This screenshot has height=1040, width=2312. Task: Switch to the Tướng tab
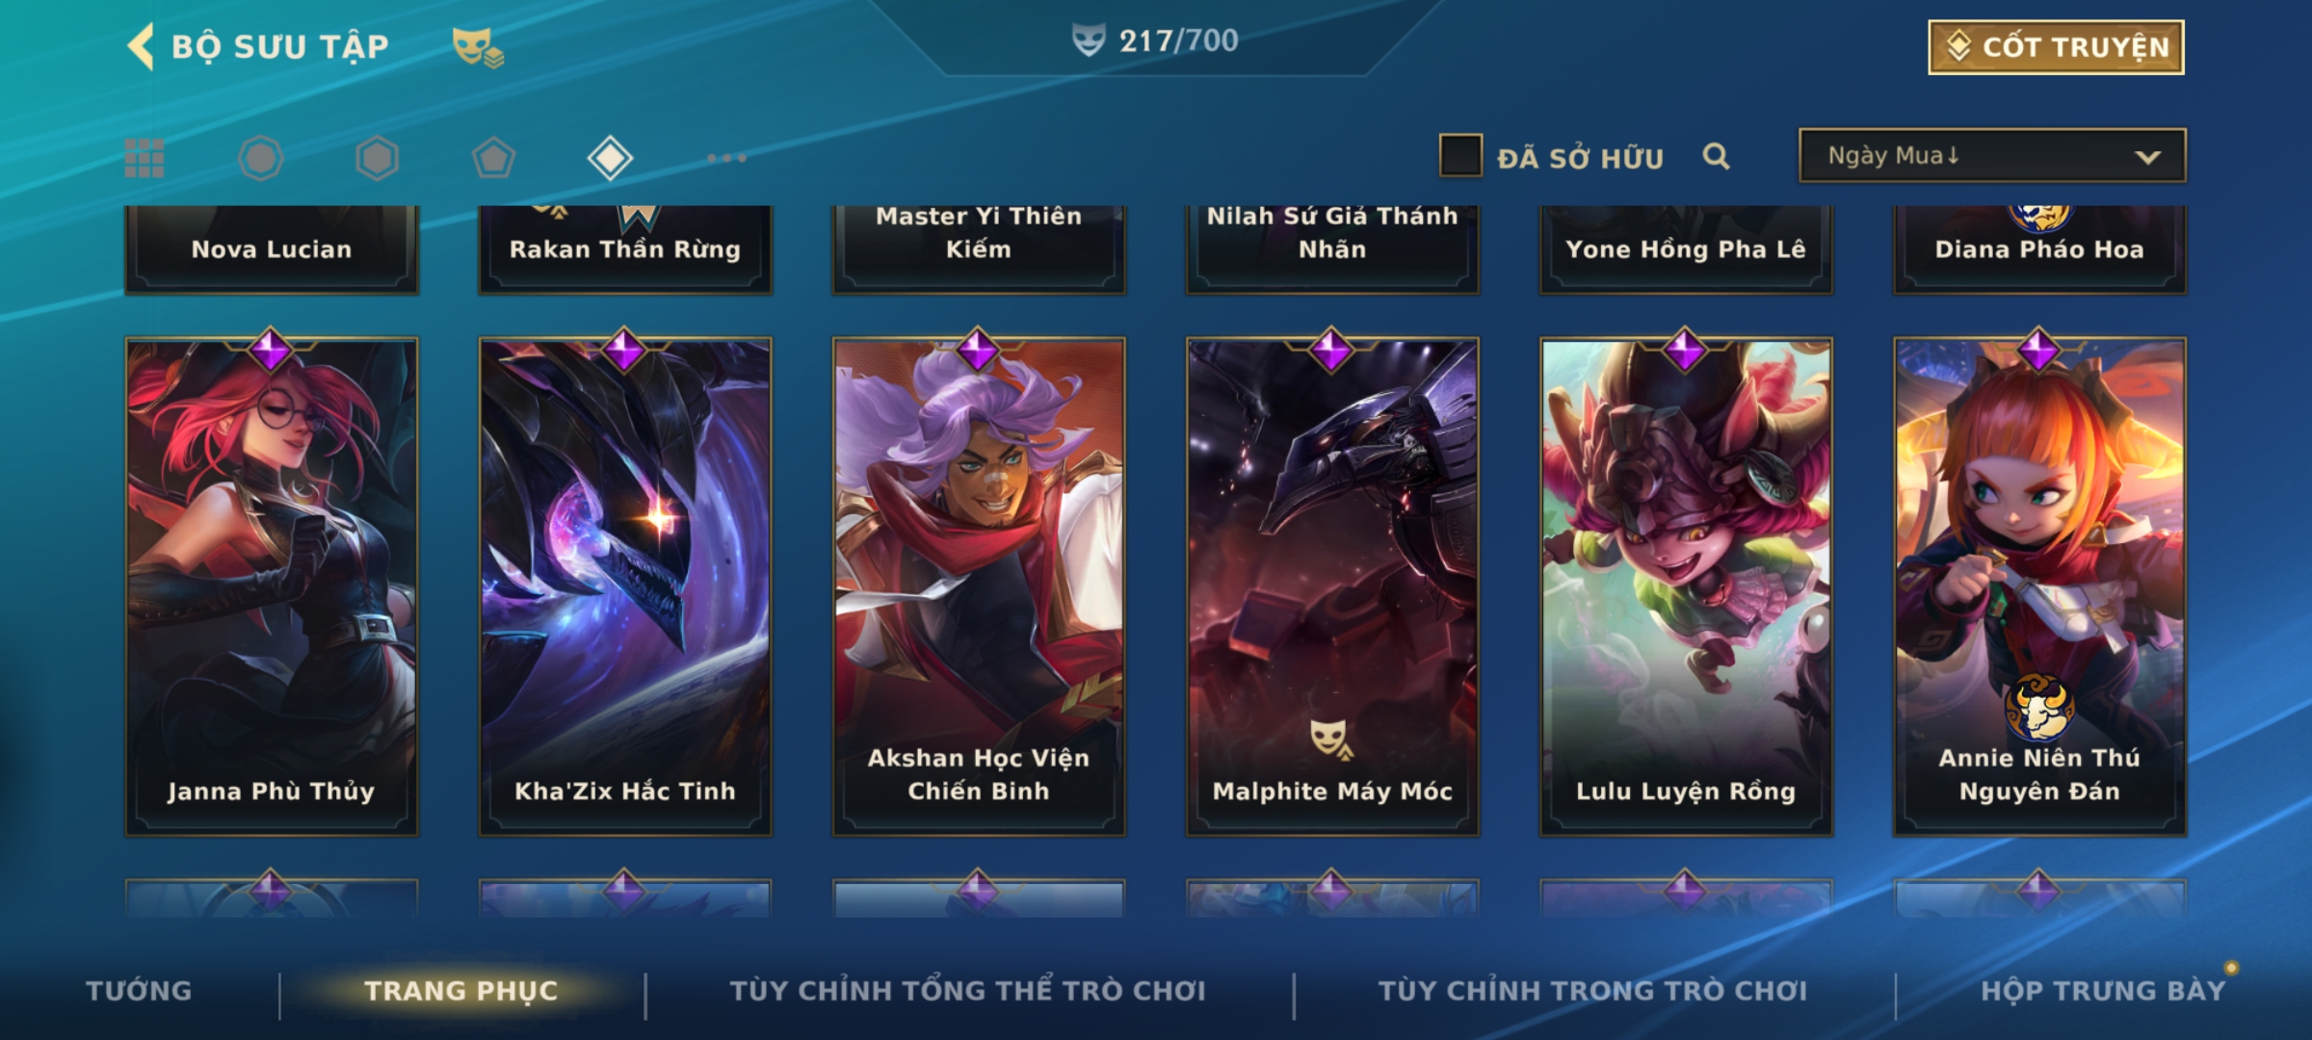coord(139,991)
